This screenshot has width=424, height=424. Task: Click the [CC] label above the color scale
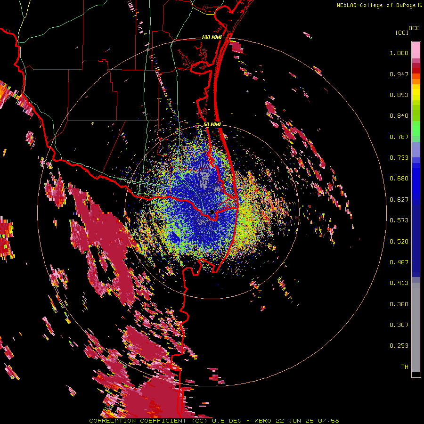click(402, 33)
